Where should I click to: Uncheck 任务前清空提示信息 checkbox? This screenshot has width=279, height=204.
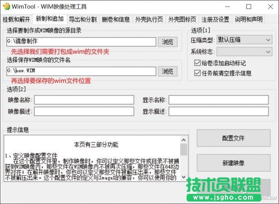tap(198, 73)
